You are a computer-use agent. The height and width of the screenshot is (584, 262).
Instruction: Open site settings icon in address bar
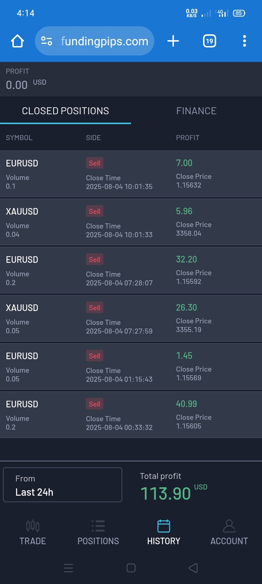point(47,41)
